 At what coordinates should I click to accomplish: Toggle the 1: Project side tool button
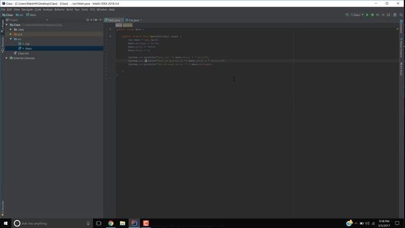3,27
